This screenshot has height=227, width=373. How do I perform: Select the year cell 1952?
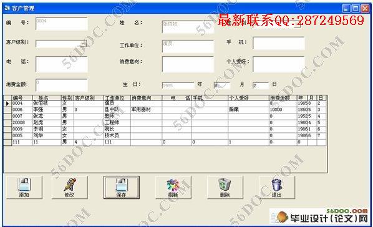302,116
